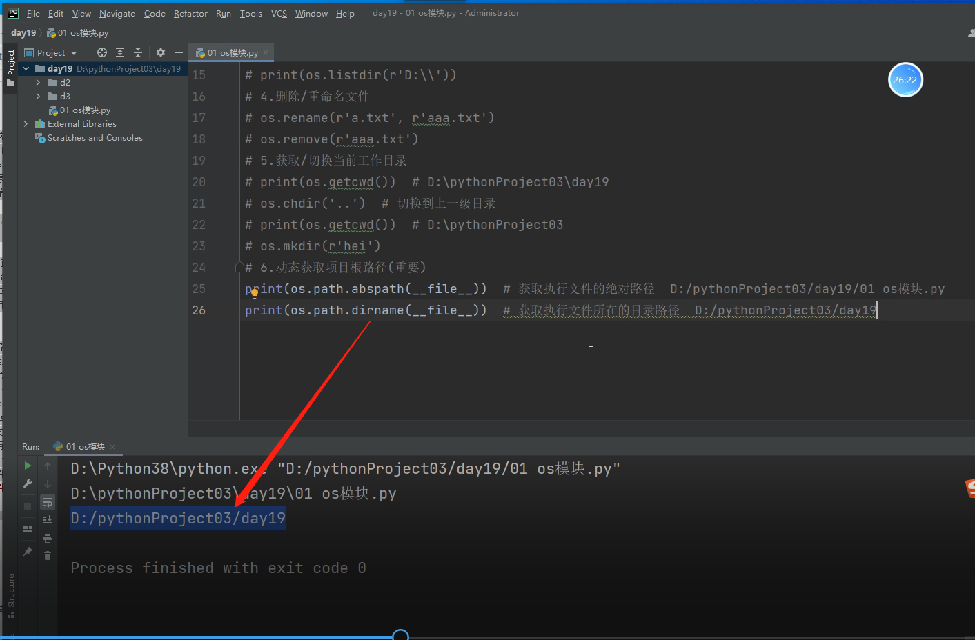
Task: Open the Project view dropdown
Action: click(50, 52)
